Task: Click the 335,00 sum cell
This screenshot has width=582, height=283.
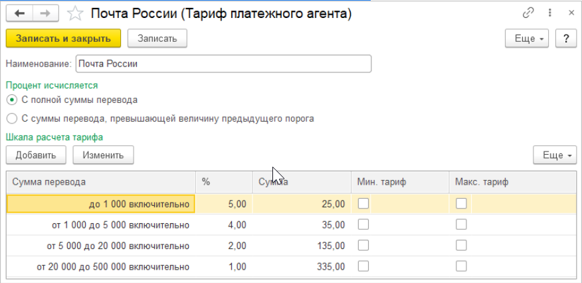Action: click(x=302, y=266)
